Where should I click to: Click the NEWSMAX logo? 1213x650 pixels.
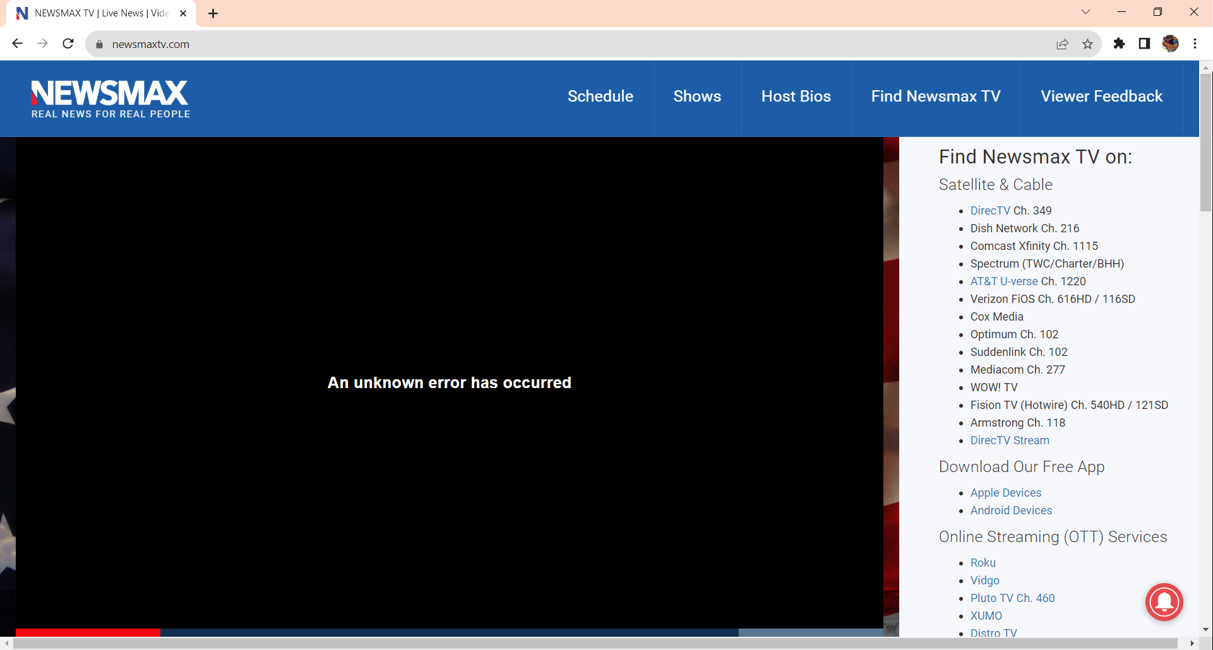tap(109, 98)
